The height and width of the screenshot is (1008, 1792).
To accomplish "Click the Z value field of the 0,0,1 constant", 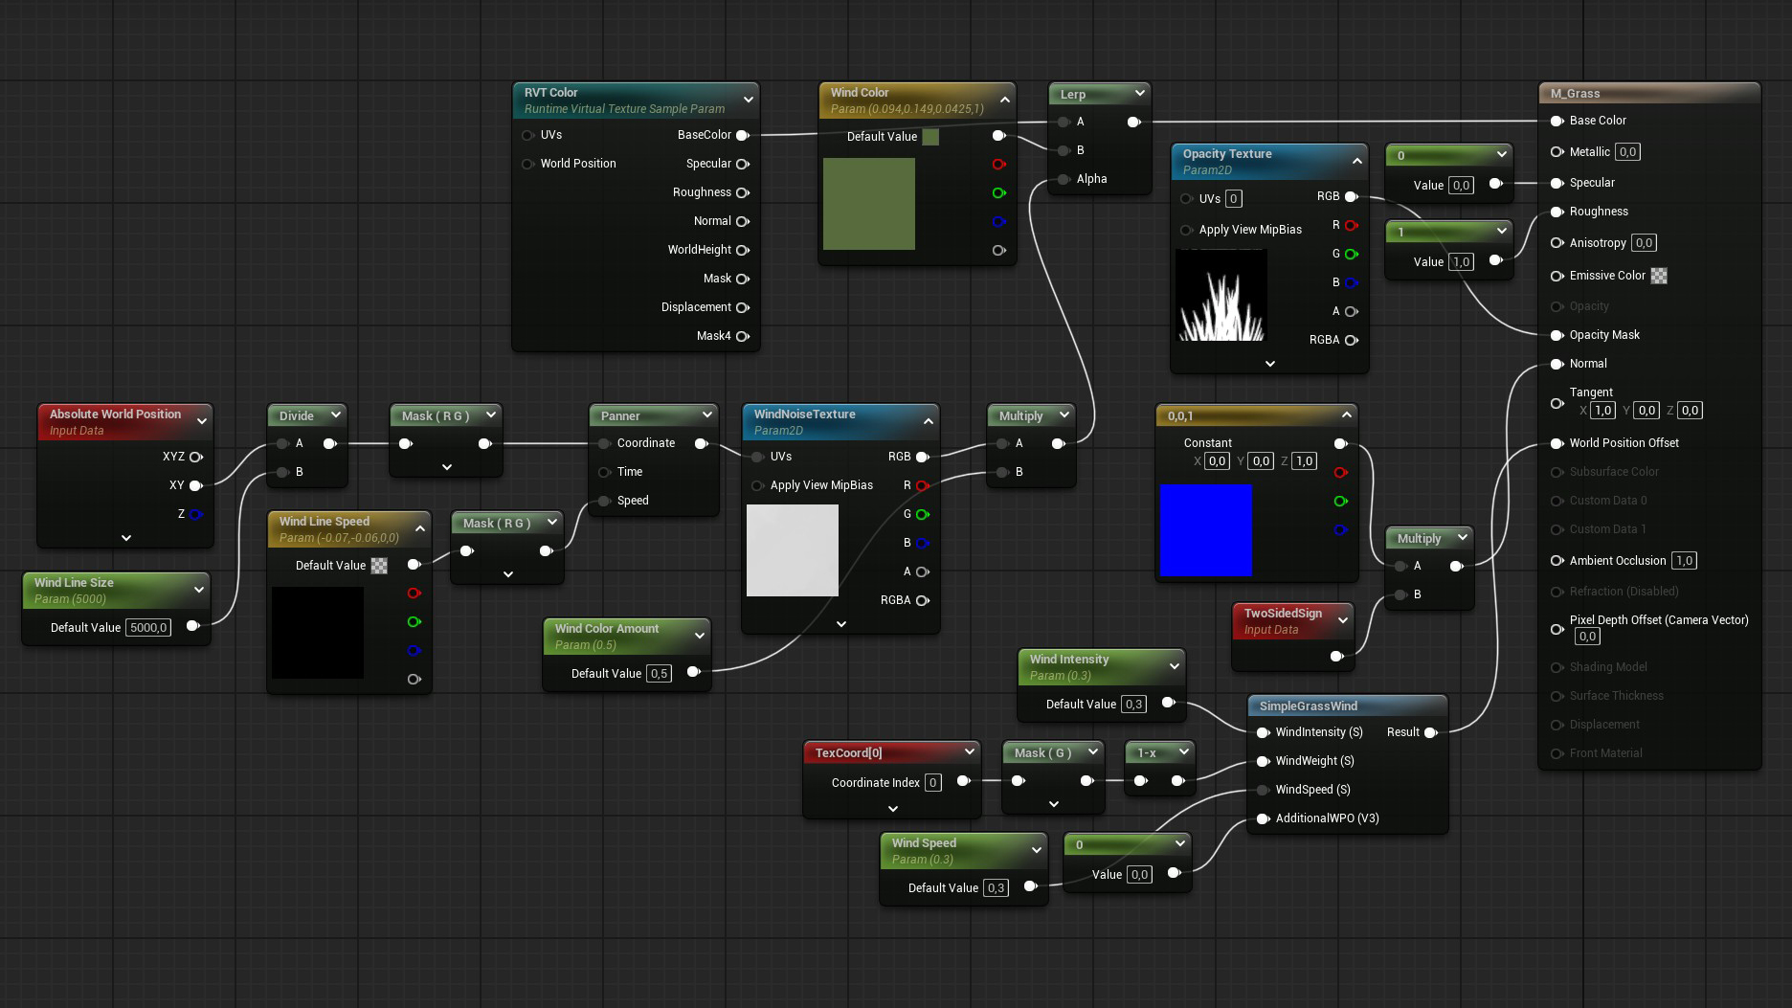I will click(1304, 460).
